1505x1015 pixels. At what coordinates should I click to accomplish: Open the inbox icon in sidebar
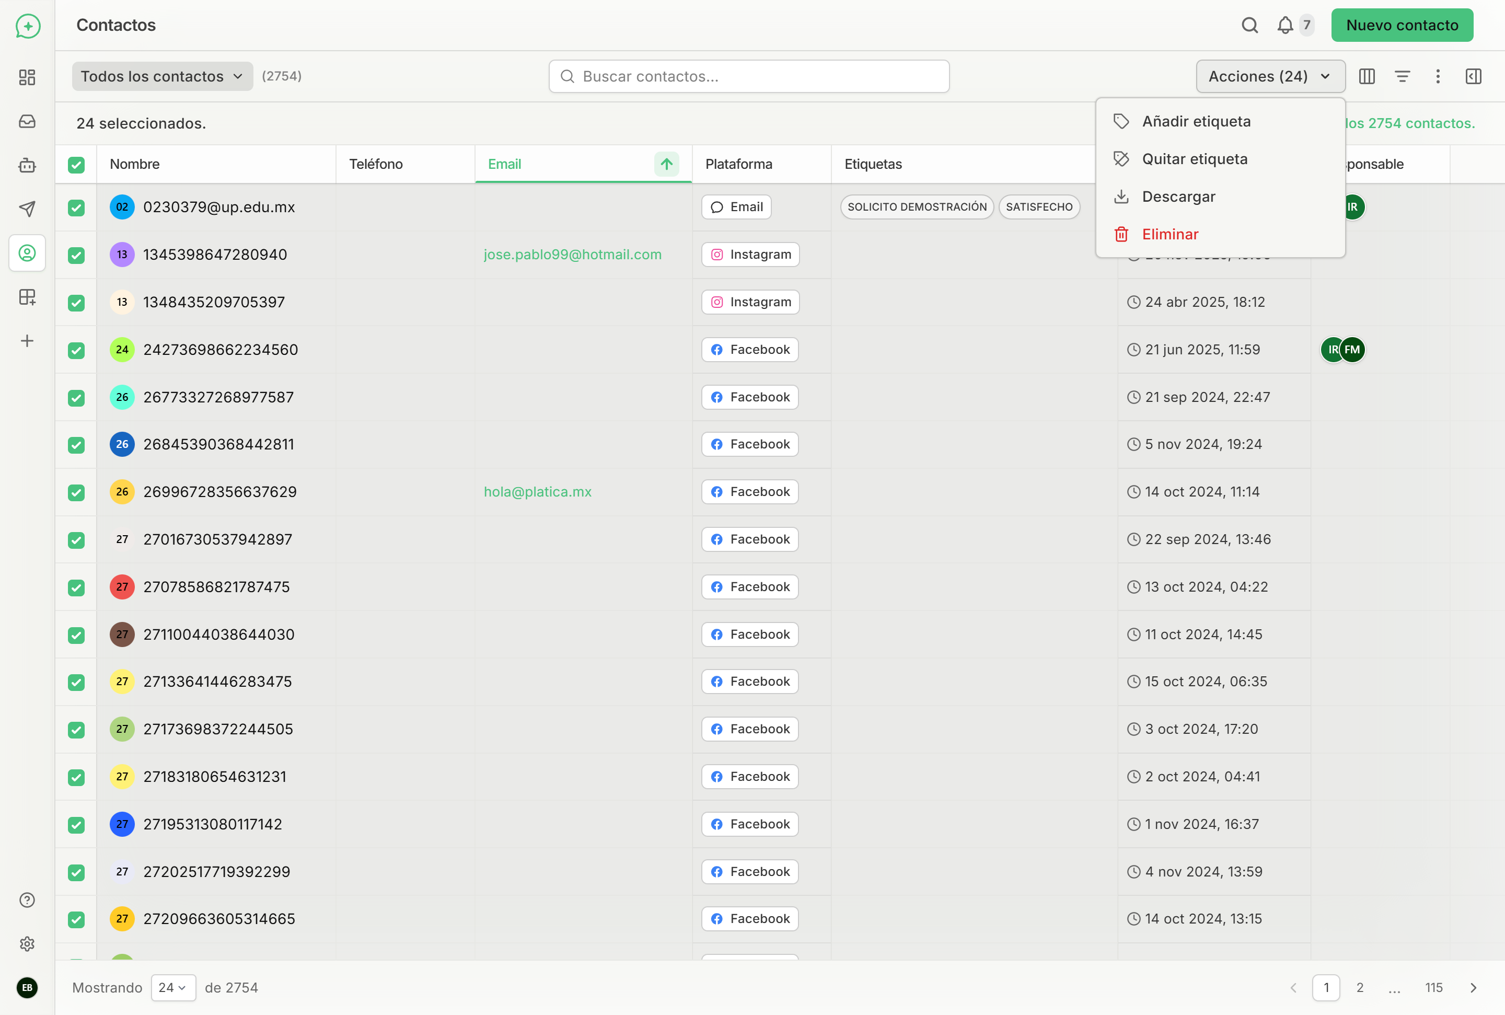27,121
